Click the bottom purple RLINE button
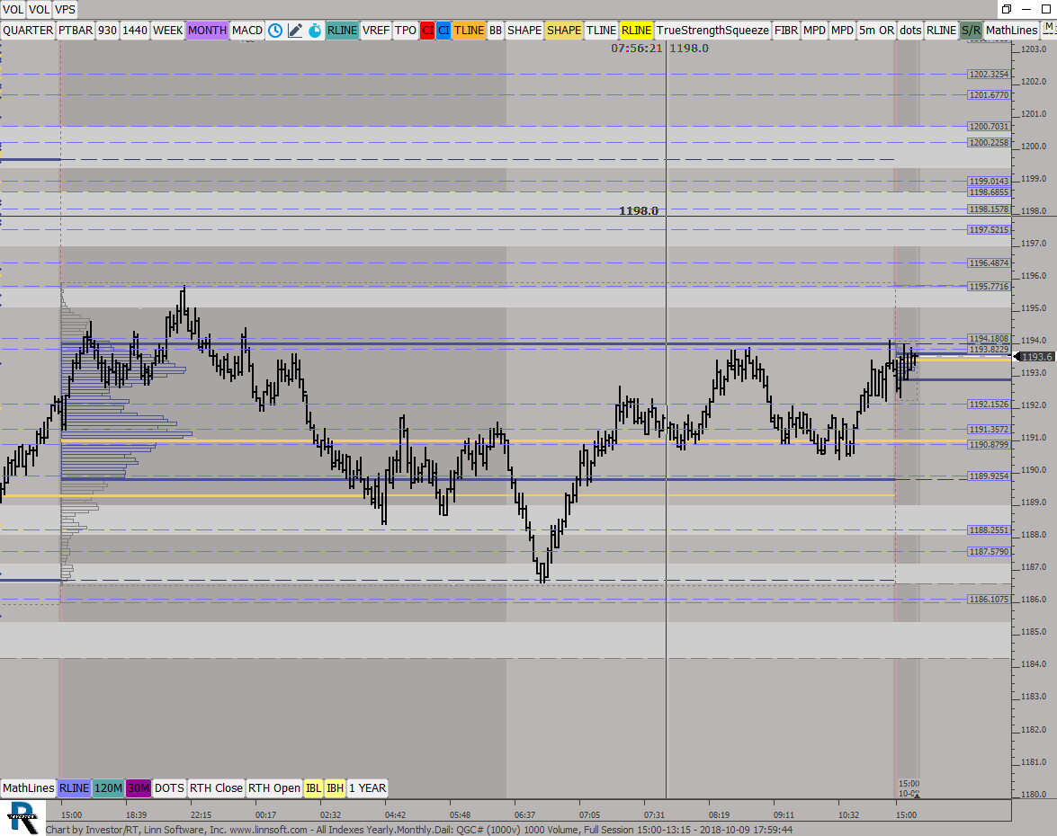The image size is (1057, 836). 74,788
